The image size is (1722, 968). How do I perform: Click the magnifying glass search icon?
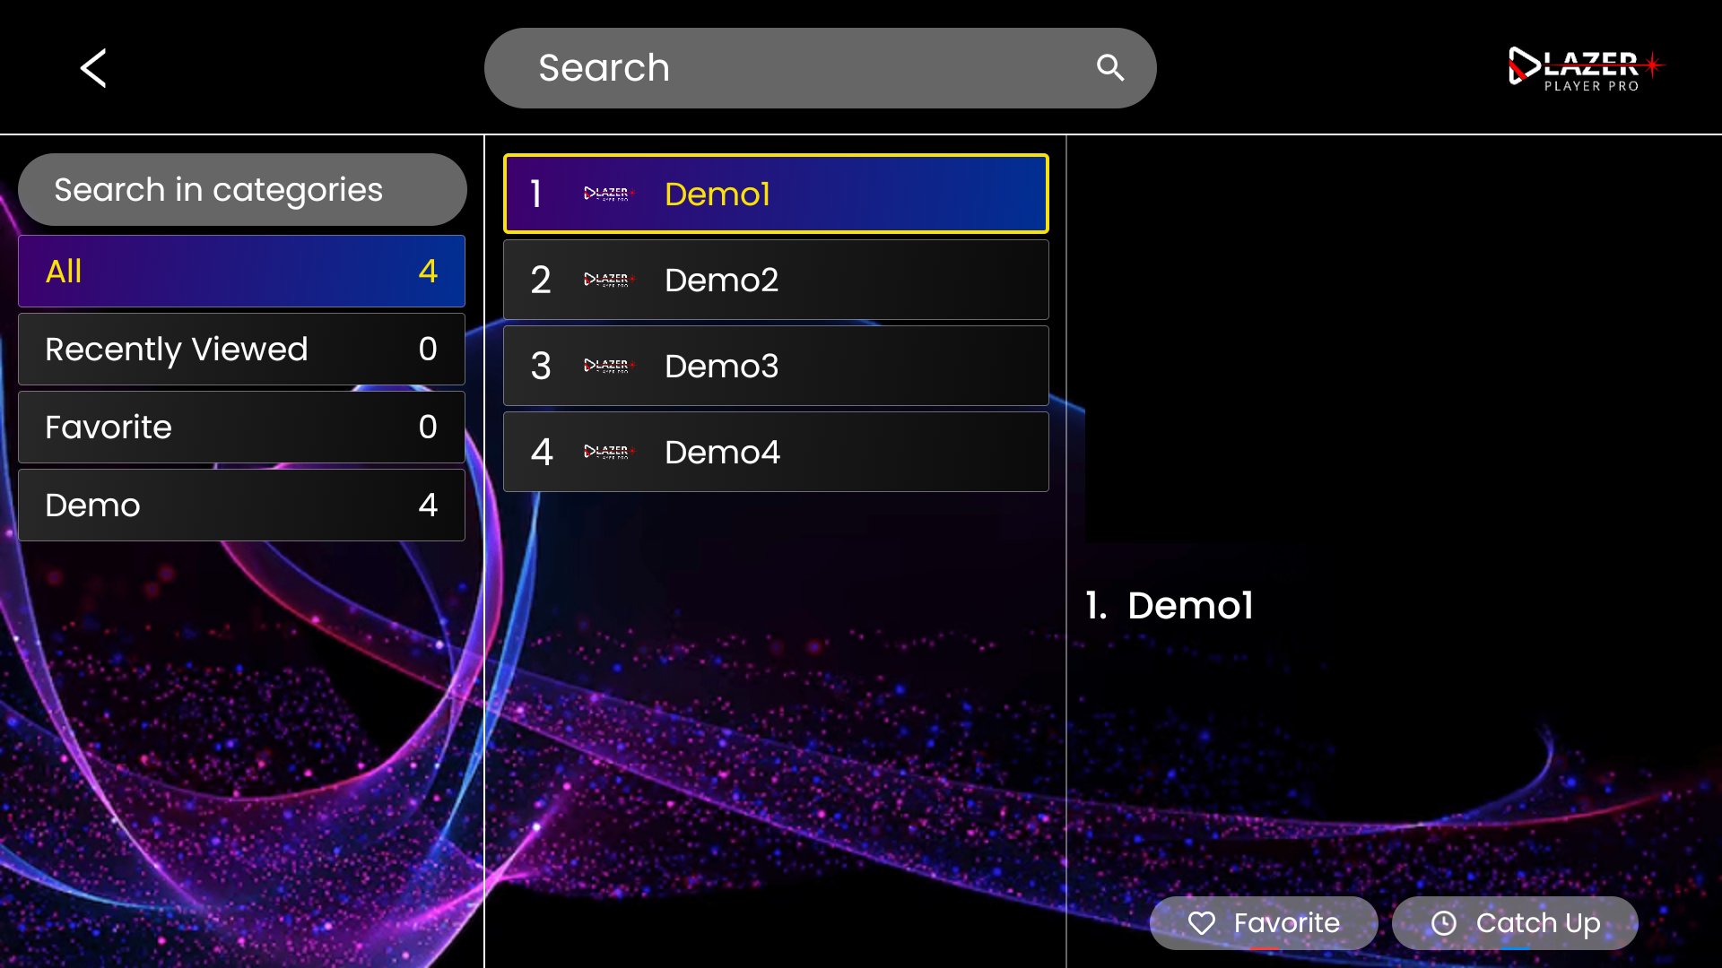(1109, 68)
